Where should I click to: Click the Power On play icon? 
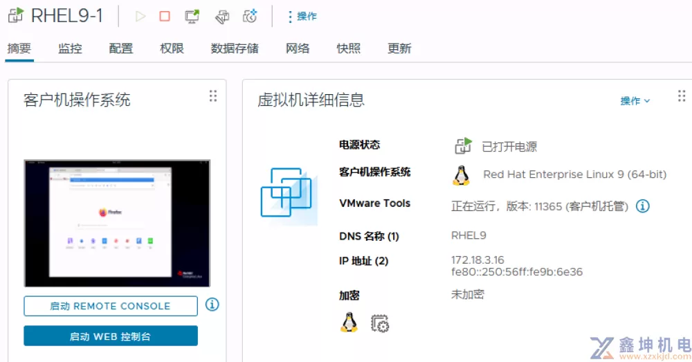click(140, 17)
